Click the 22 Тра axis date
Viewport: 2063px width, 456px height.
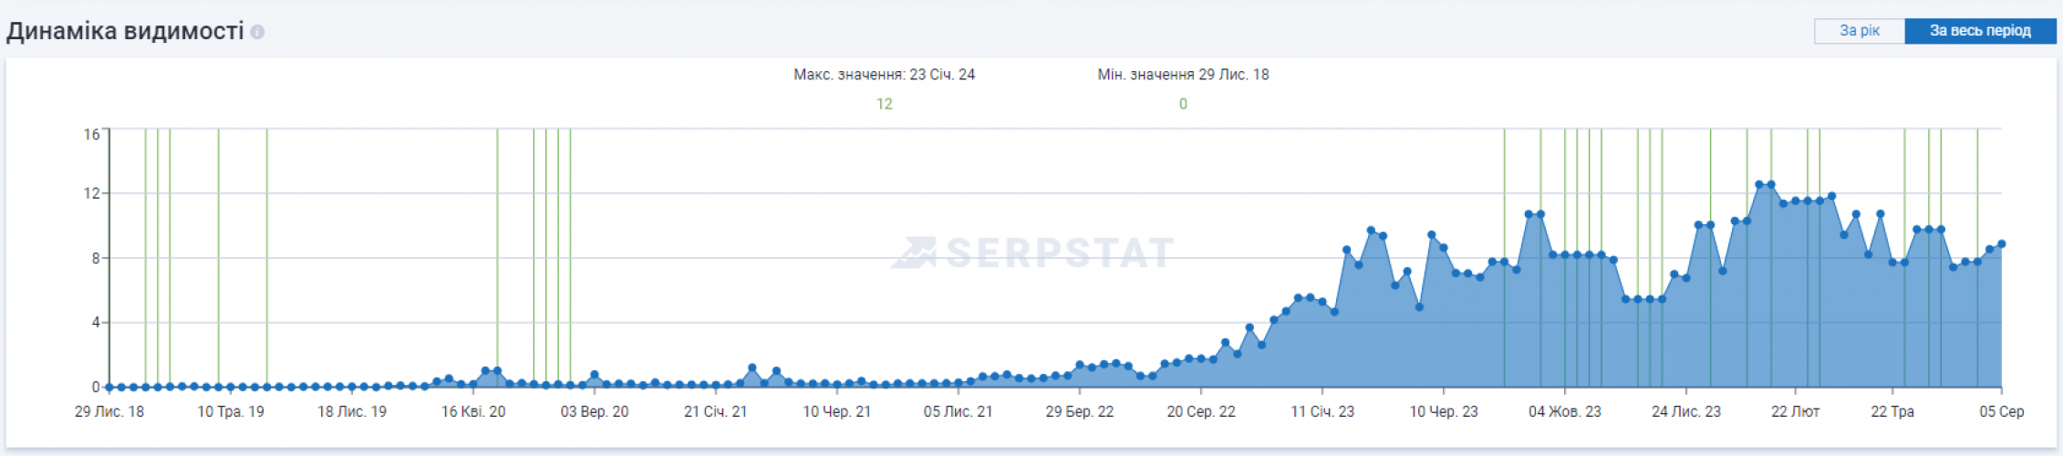click(1892, 412)
